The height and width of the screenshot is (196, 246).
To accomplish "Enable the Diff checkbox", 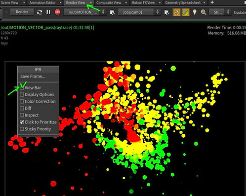I will [22, 108].
